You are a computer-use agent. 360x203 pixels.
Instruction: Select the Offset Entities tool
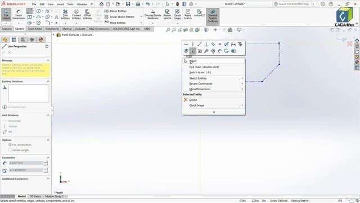pos(87,15)
